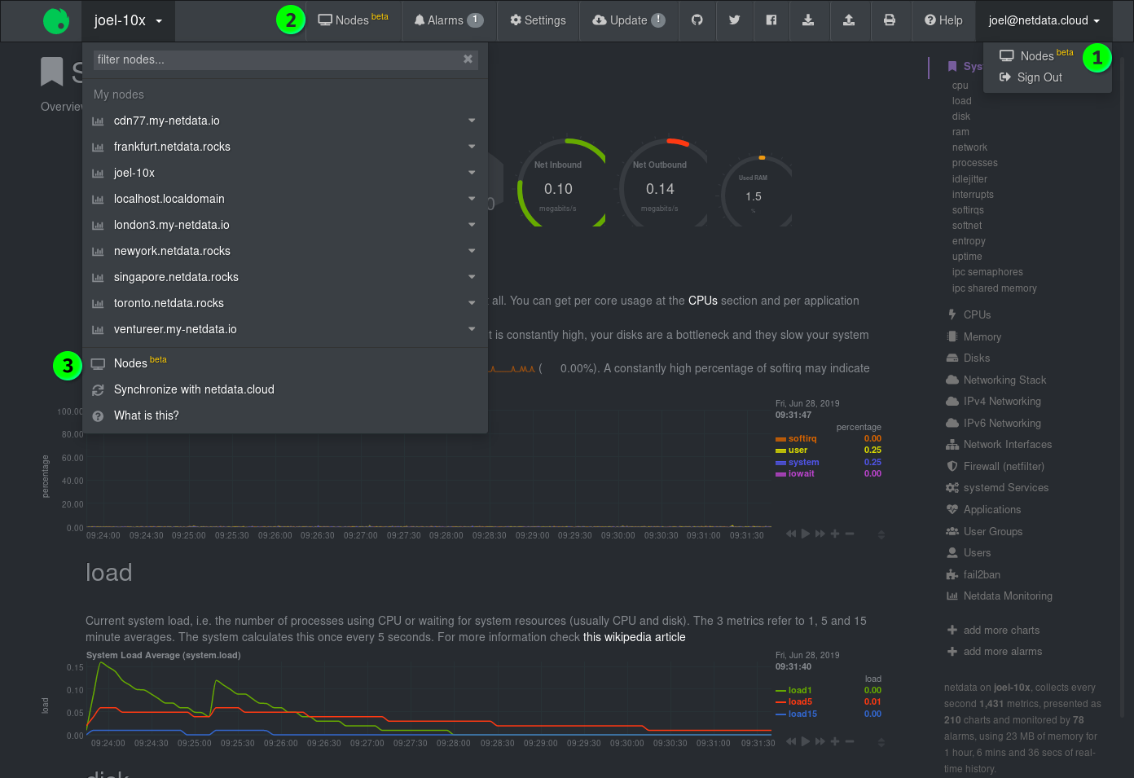Clear the filter nodes field with X
Screen dimensions: 1134x778
pos(468,59)
